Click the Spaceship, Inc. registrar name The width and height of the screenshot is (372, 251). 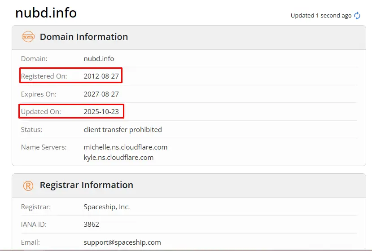click(106, 207)
